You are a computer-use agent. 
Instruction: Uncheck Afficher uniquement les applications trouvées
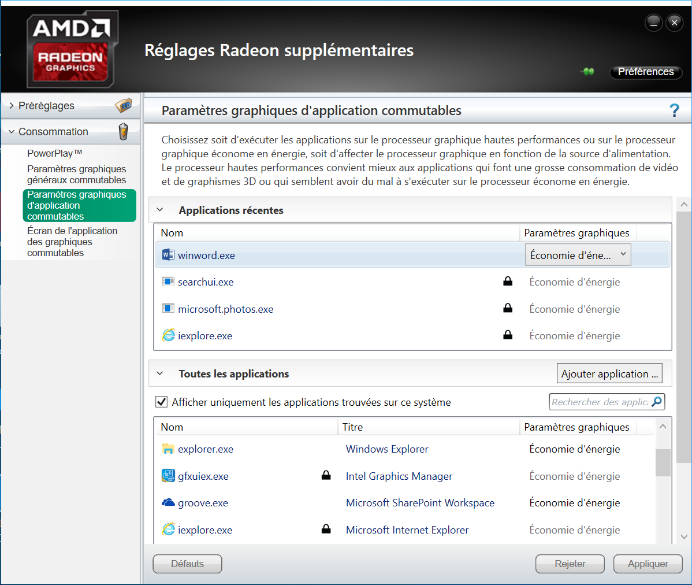point(161,402)
